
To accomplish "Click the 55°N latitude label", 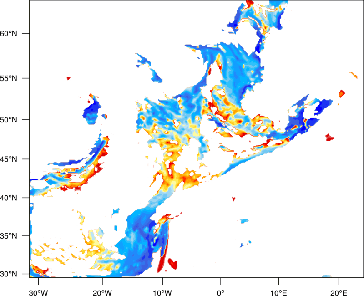I will (x=9, y=78).
